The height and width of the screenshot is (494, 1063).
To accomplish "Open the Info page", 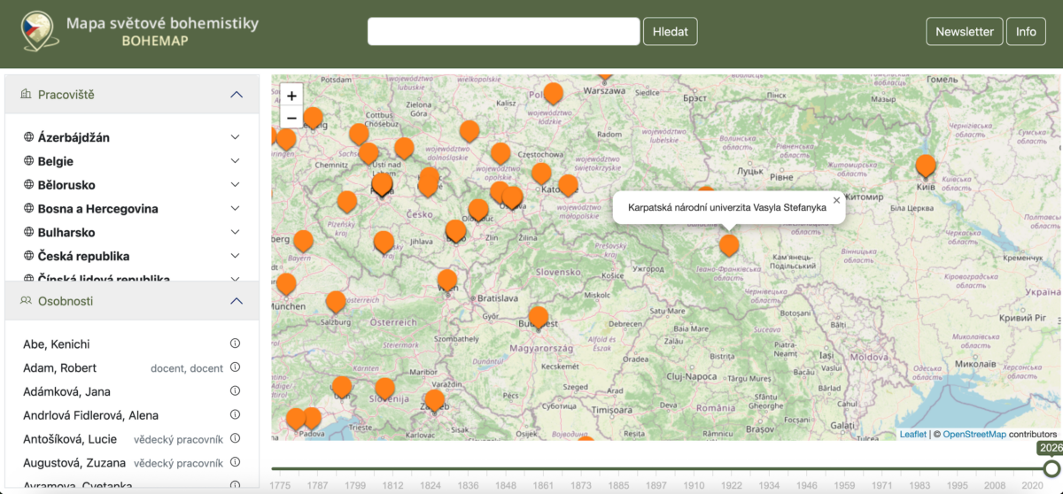I will pos(1026,31).
